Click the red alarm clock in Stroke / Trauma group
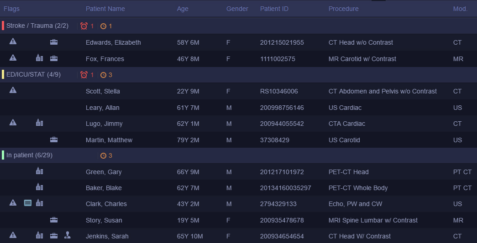 pos(84,26)
